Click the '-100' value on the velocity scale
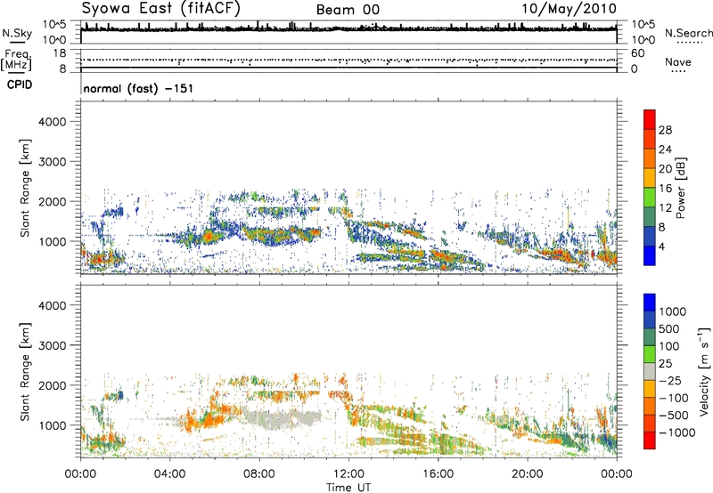 (674, 398)
